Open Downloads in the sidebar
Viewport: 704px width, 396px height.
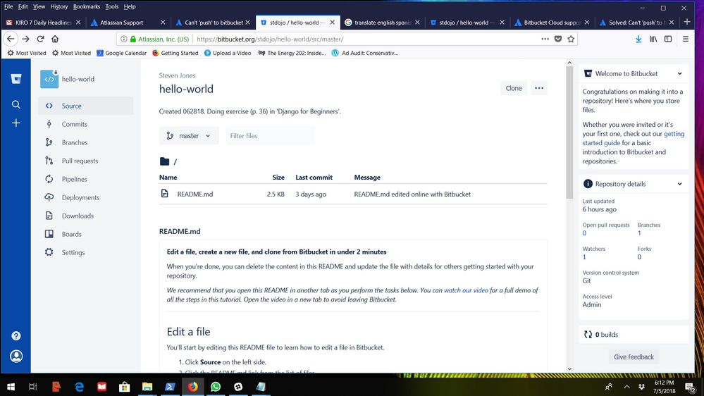pos(85,216)
